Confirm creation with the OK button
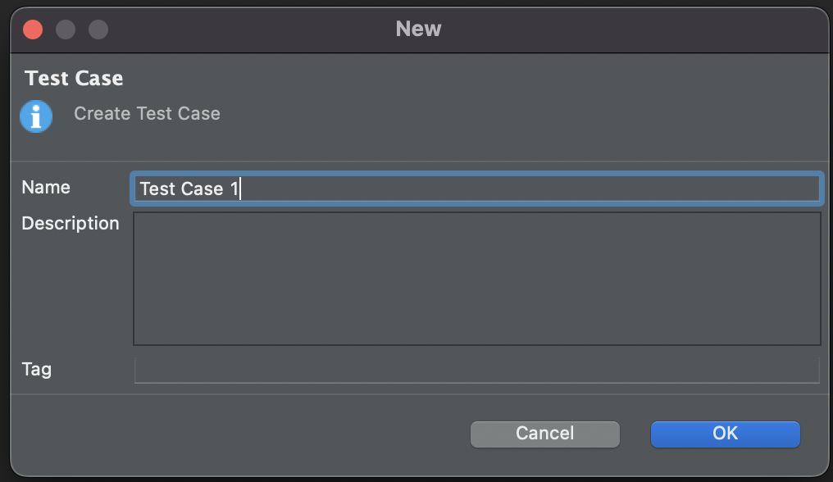 (725, 434)
